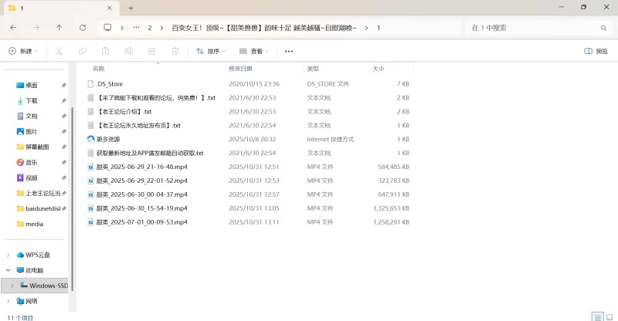Image resolution: width=618 pixels, height=321 pixels.
Task: Refresh the current folder view
Action: [83, 28]
